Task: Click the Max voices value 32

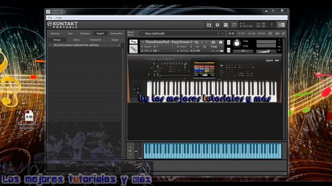Action: pyautogui.click(x=204, y=47)
